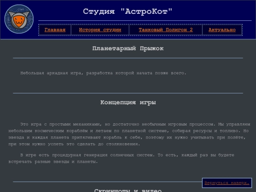Screen dimensions: 256x192
Task: Go to История студии page
Action: [100, 30]
